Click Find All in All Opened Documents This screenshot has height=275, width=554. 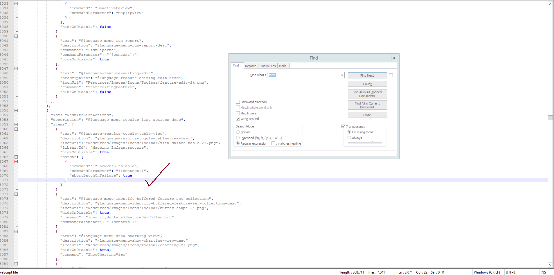pos(367,94)
